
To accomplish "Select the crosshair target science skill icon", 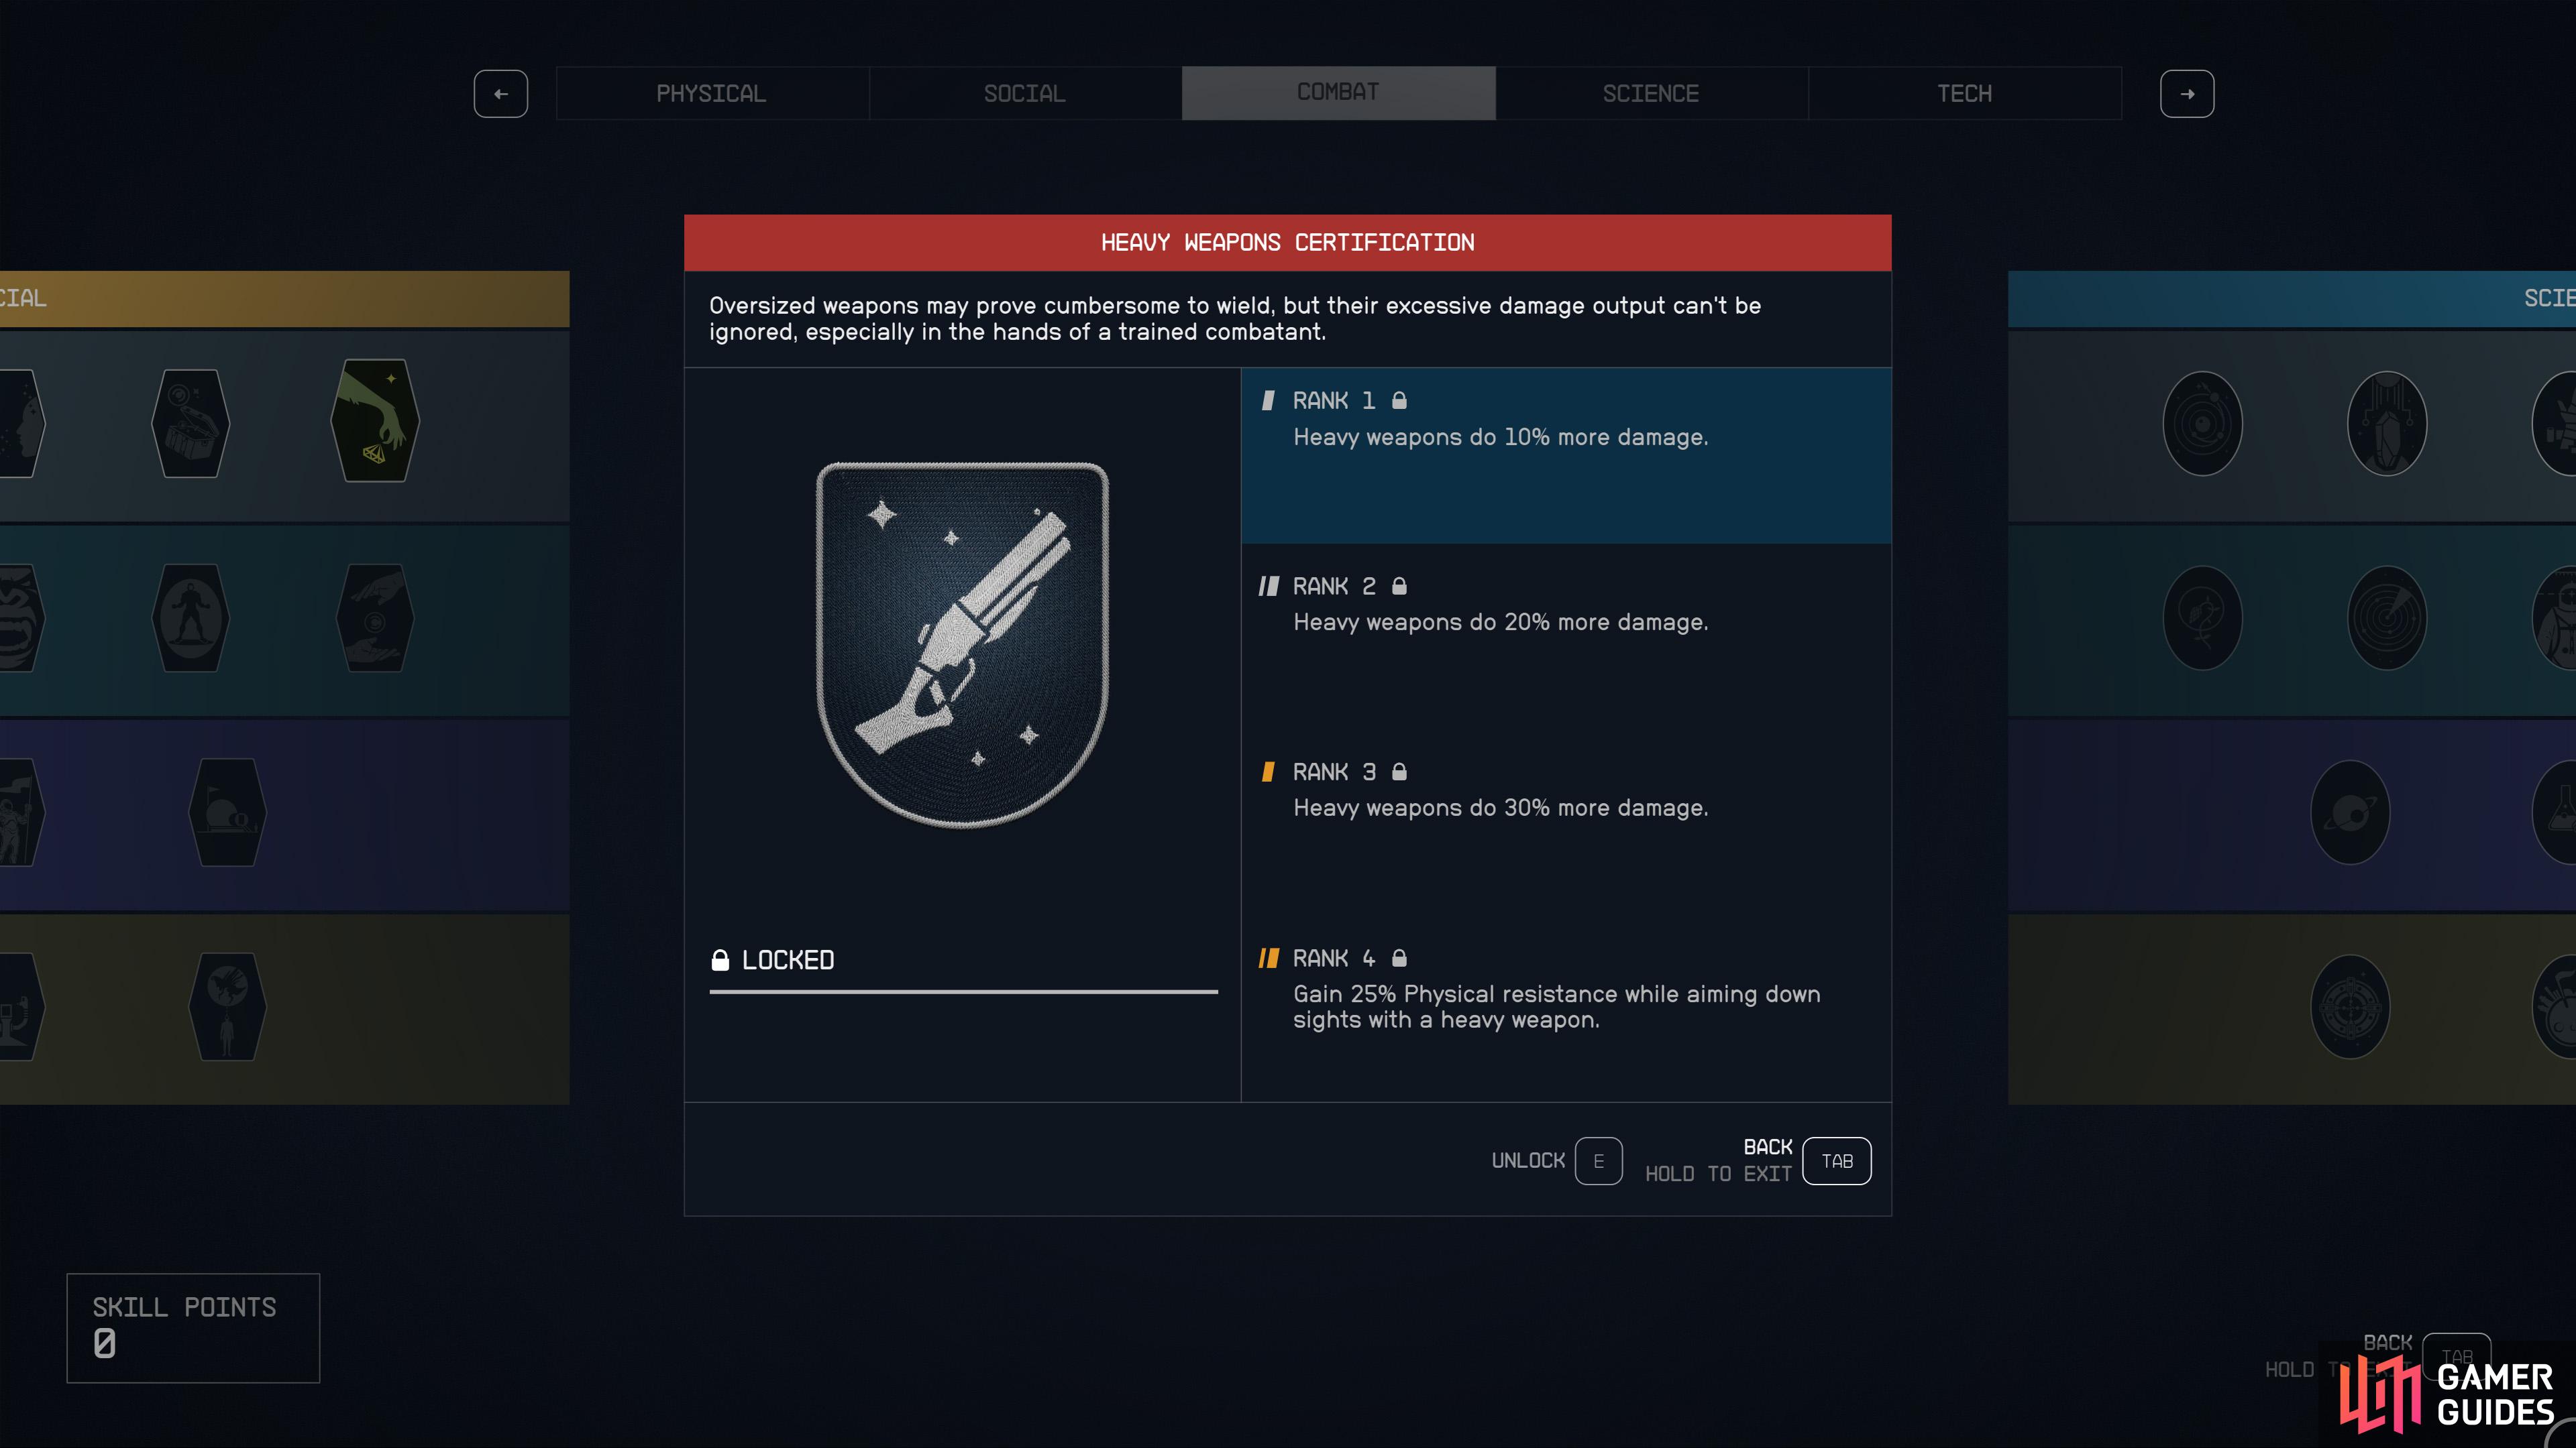I will tap(2350, 1008).
